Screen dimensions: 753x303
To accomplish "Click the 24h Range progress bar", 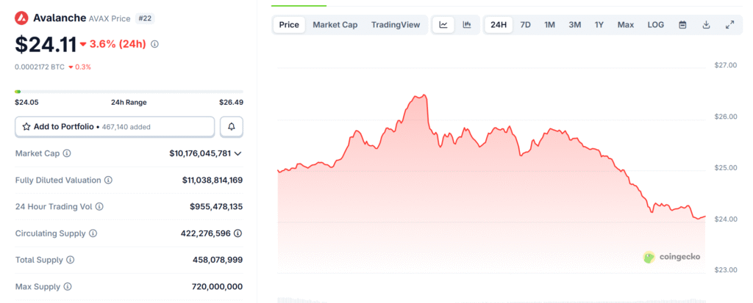I will point(129,92).
